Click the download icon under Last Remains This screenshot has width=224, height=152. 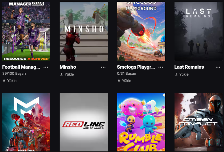[176, 74]
